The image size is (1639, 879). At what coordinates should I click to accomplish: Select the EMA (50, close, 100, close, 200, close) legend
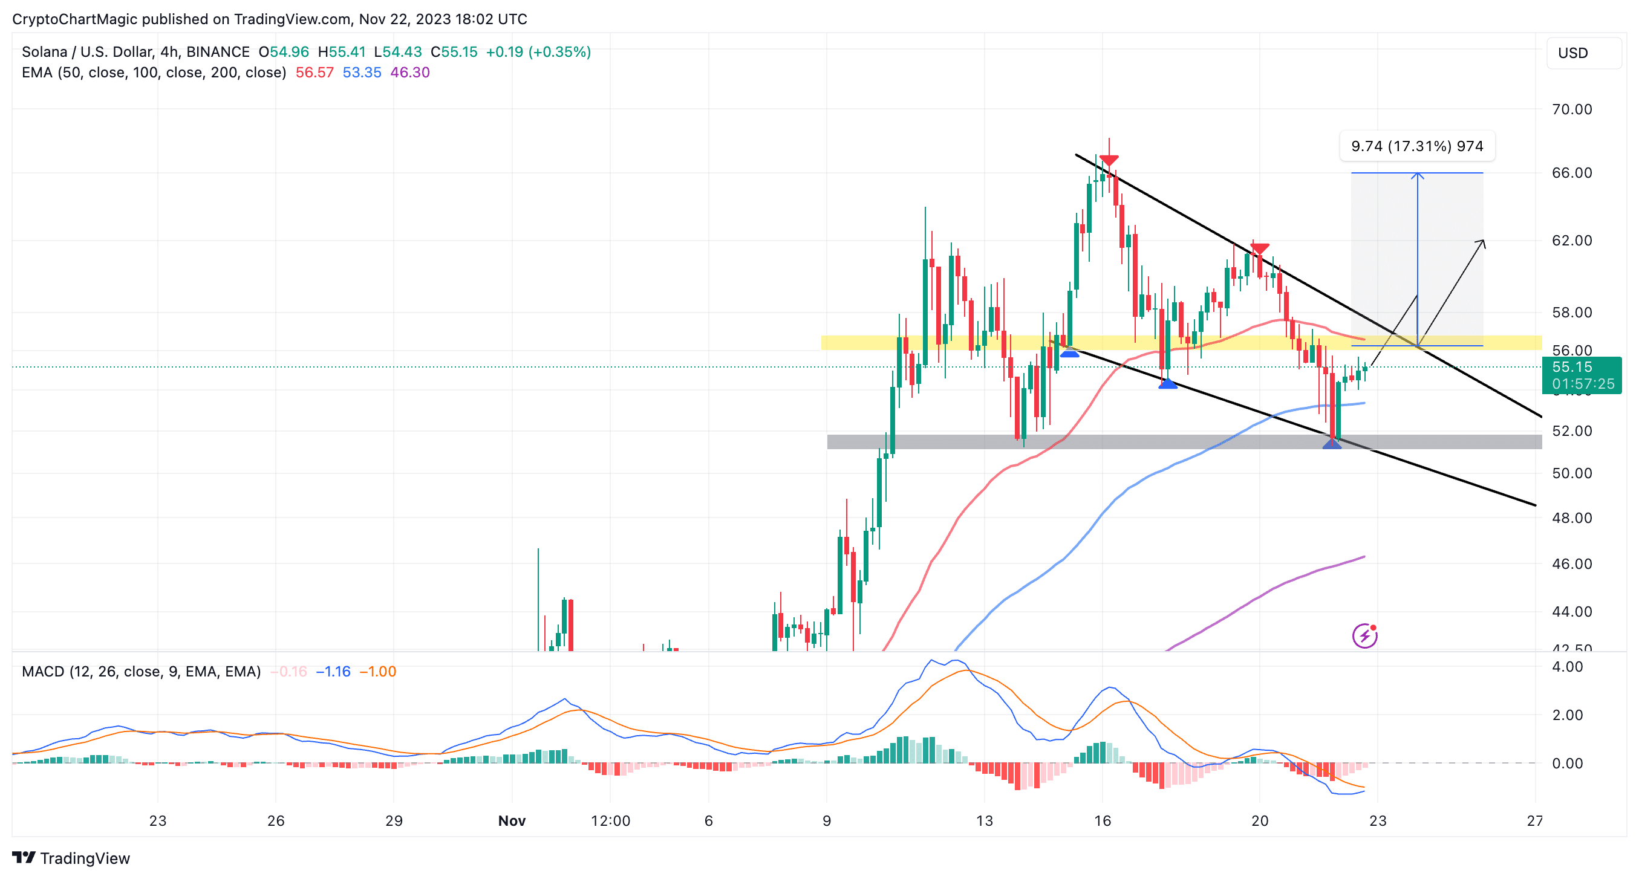point(154,73)
